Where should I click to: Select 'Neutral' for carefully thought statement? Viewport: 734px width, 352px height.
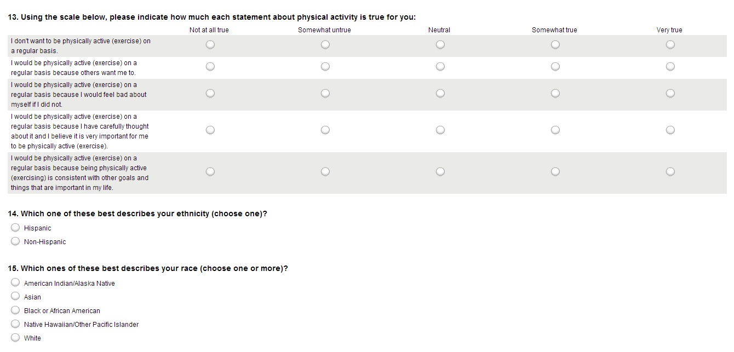click(x=440, y=130)
